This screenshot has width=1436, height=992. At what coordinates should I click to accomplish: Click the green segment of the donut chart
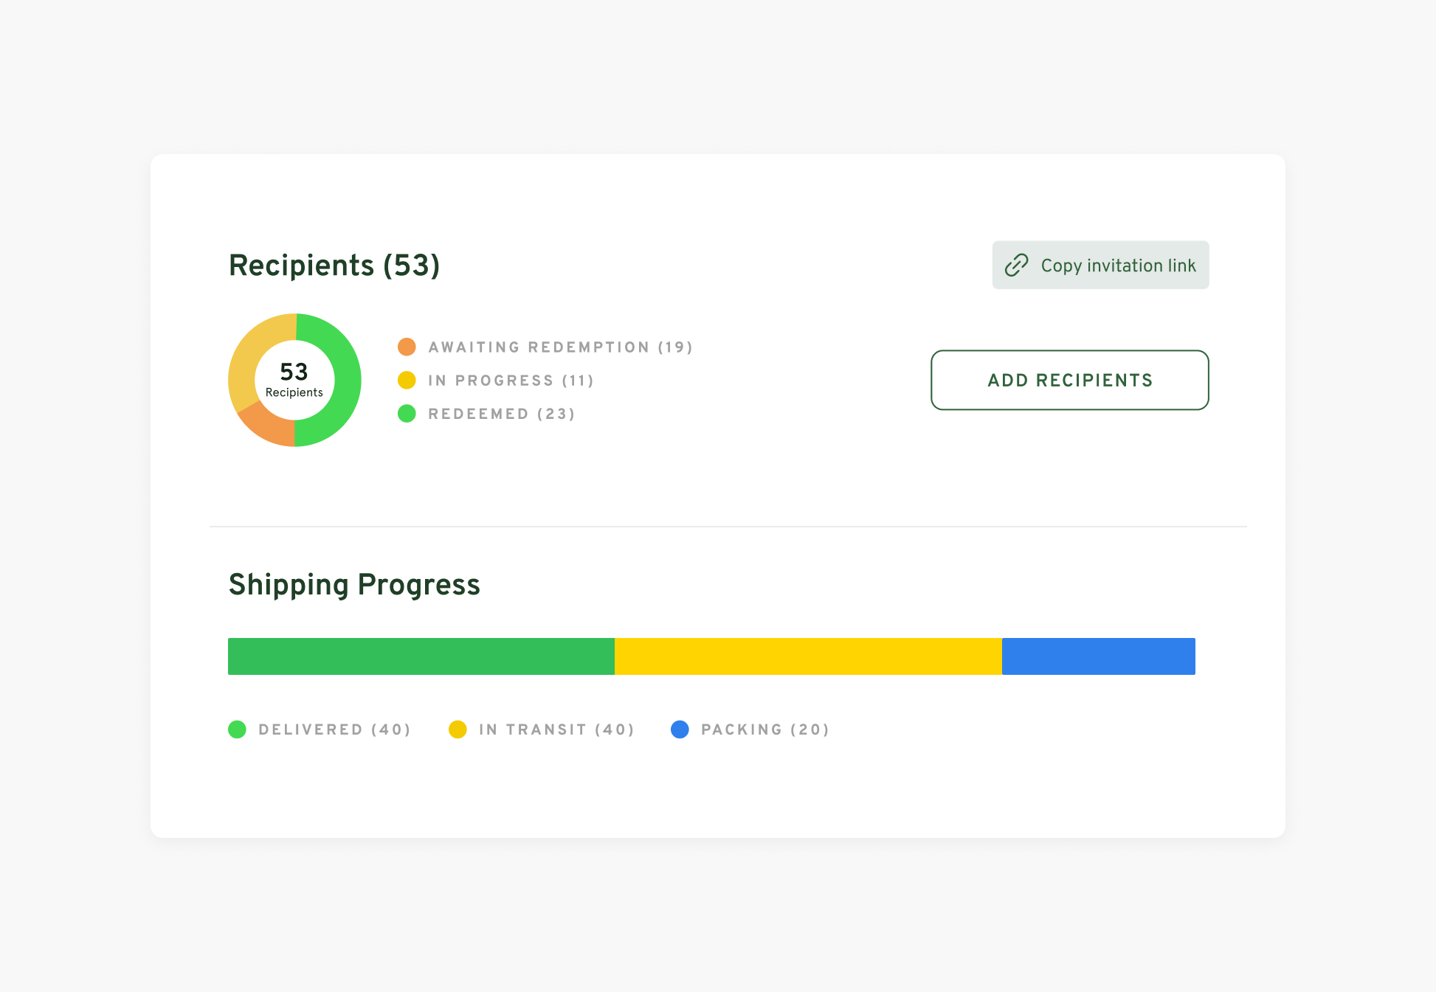coord(345,380)
